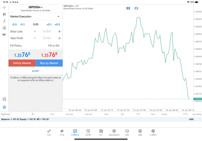This screenshot has width=202, height=141.
Task: Open the Settings gear tab
Action: (x=153, y=132)
